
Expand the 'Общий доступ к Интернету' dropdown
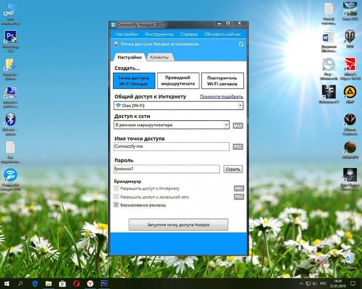tap(240, 105)
